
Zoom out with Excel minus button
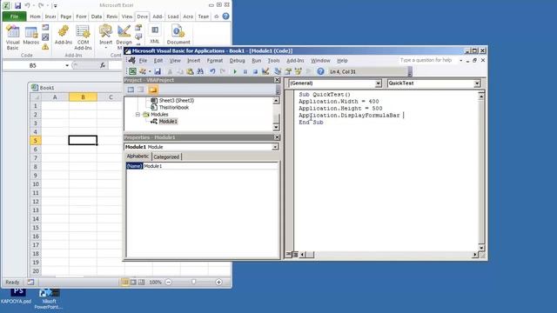[x=169, y=282]
